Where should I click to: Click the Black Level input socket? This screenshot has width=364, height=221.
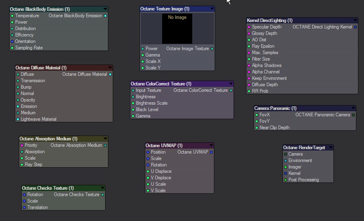133,109
